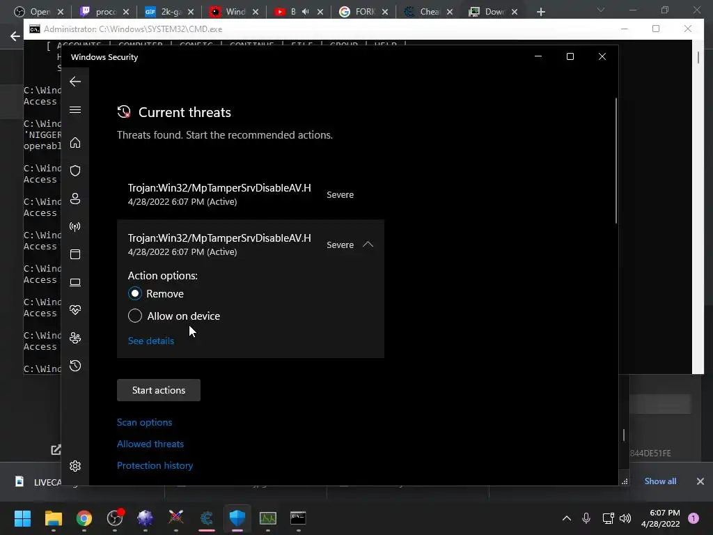The width and height of the screenshot is (713, 535).
Task: Mute the YouTube tab speaker icon
Action: (x=306, y=12)
